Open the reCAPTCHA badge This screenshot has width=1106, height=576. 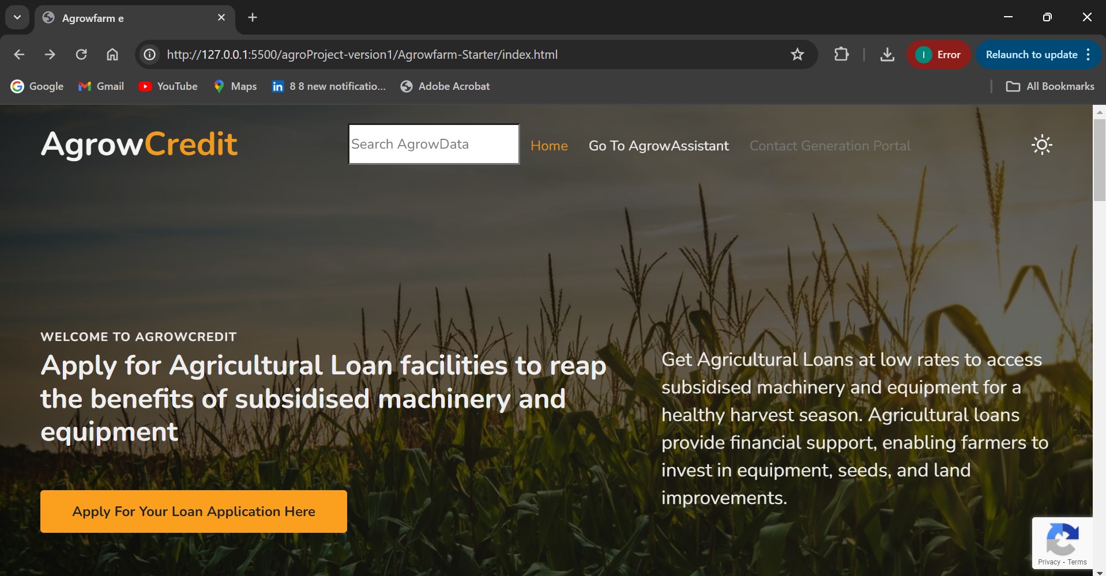click(x=1062, y=543)
